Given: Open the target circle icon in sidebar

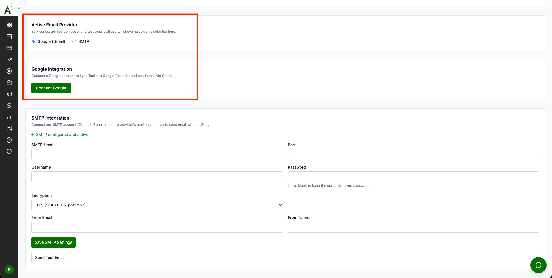Looking at the screenshot, I should (x=9, y=71).
